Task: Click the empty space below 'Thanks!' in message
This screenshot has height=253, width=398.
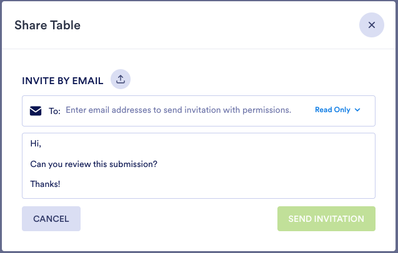Action: [187, 193]
